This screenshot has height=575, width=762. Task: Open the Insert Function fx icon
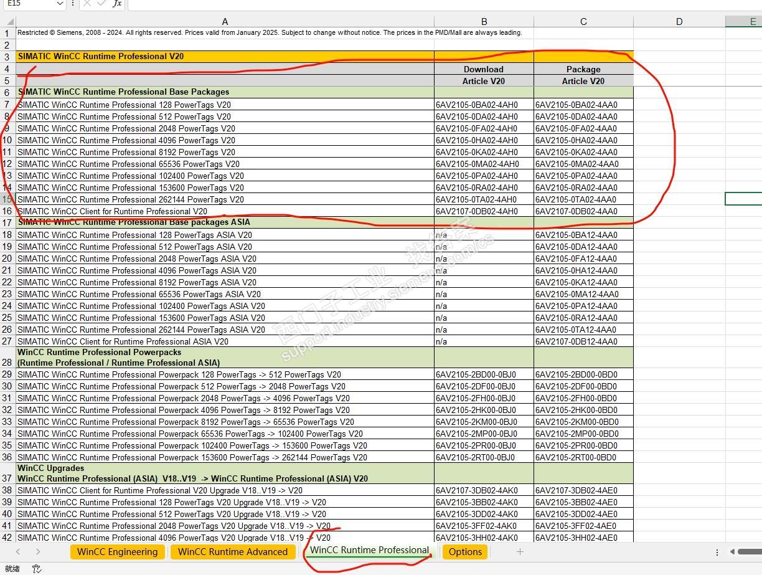(x=117, y=4)
